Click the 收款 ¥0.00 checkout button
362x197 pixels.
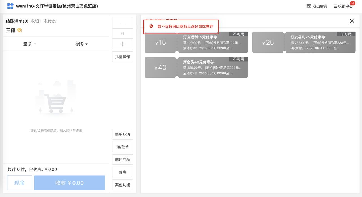point(69,183)
